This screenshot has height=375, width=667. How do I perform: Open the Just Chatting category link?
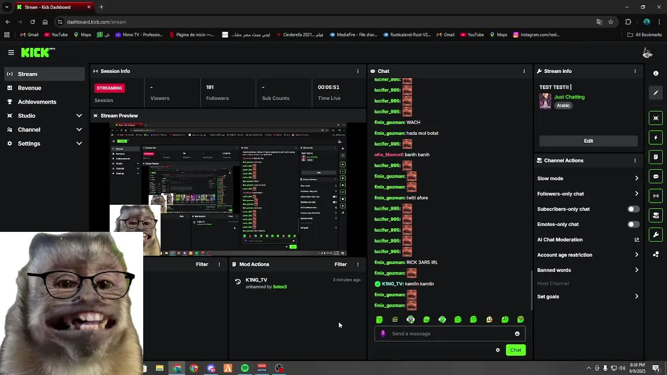(x=569, y=97)
